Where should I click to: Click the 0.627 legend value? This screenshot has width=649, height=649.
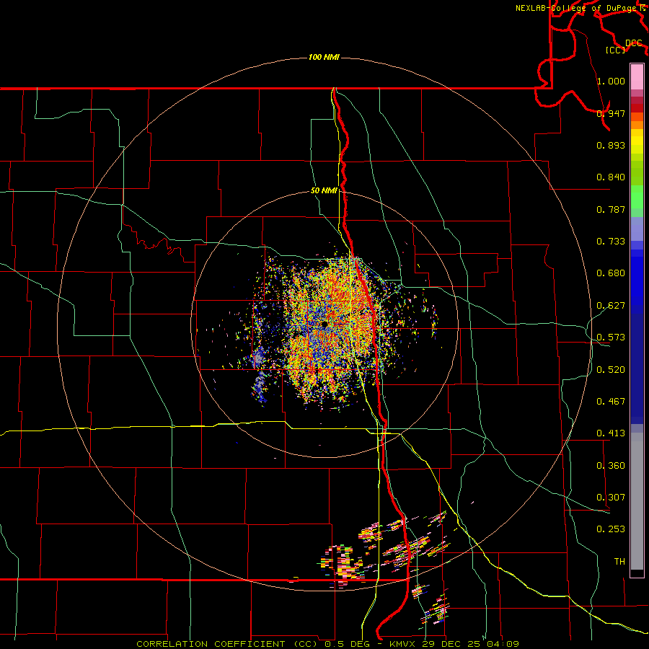[x=611, y=306]
